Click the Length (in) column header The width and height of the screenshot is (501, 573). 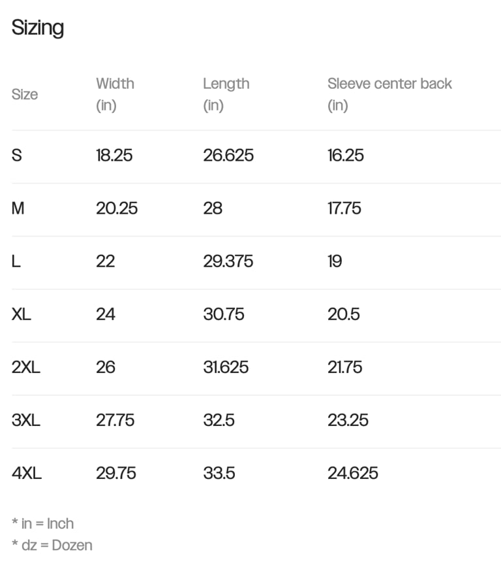tap(226, 94)
